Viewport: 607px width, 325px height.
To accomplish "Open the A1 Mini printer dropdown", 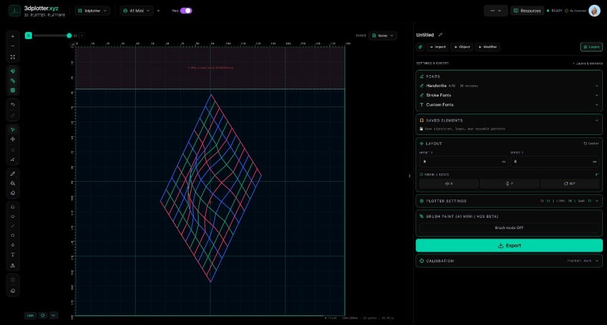I will coord(136,11).
